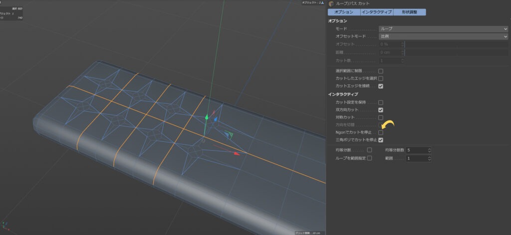Enable the カットしたエッジを選択 checkbox
Image resolution: width=511 pixels, height=235 pixels.
point(381,78)
